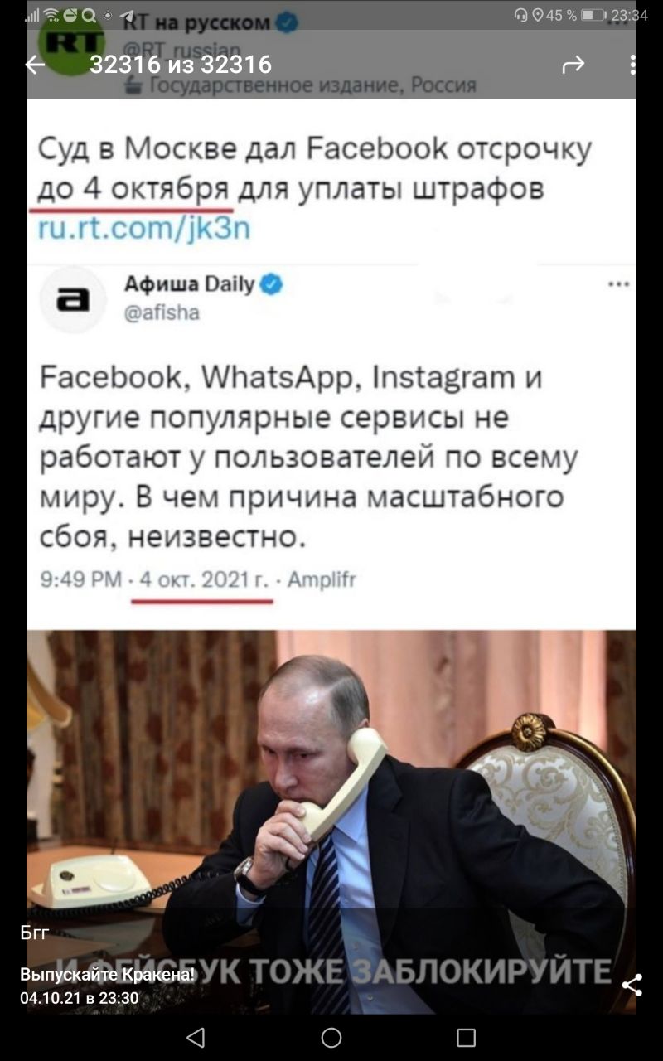Viewport: 663px width, 1061px height.
Task: Open recent apps with square button
Action: (x=467, y=1037)
